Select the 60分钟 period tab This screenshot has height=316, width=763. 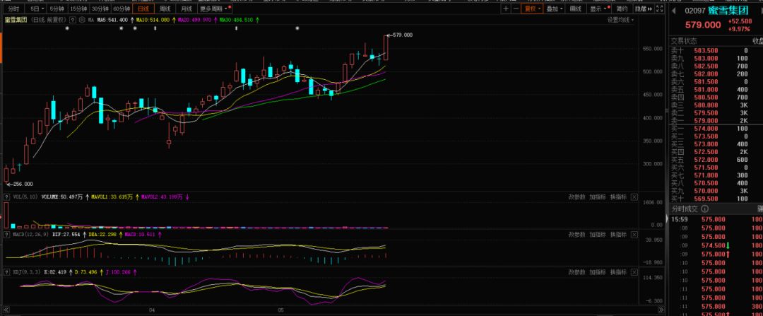[121, 9]
